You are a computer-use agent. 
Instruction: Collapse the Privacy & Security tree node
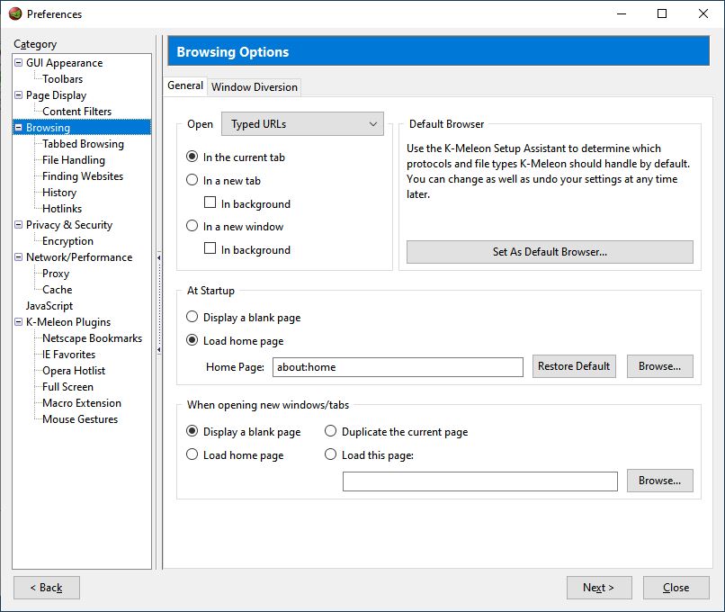point(19,224)
